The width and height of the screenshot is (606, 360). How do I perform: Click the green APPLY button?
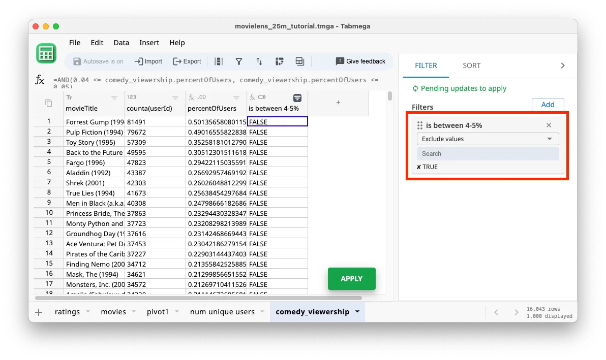(351, 279)
